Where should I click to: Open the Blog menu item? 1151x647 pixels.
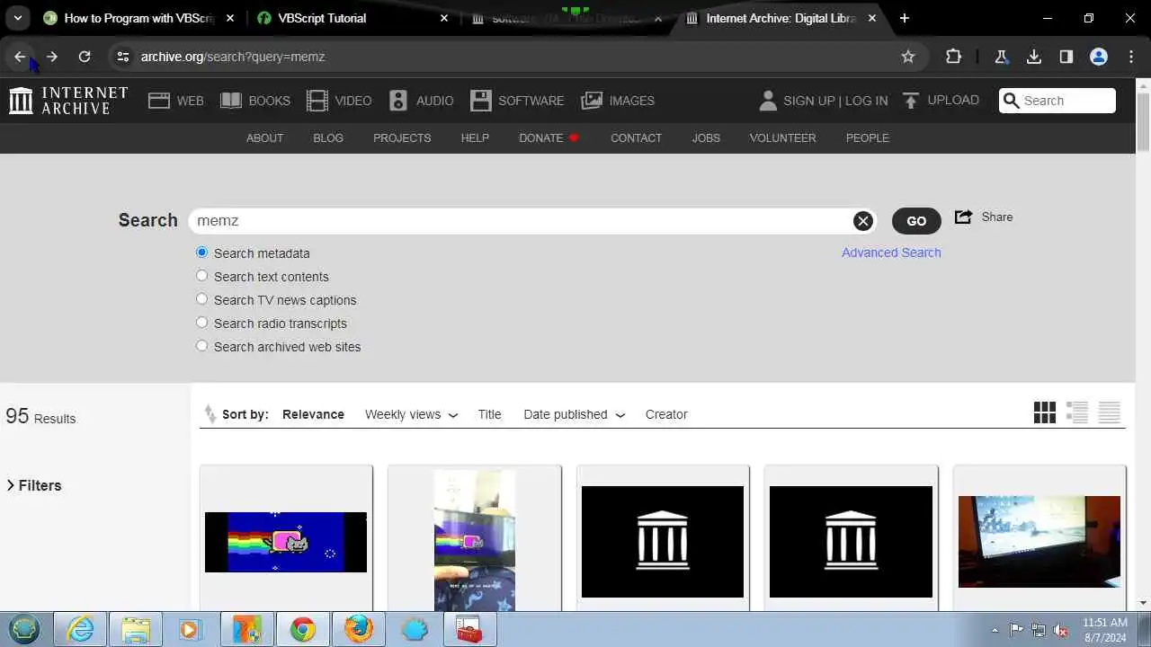pos(328,138)
